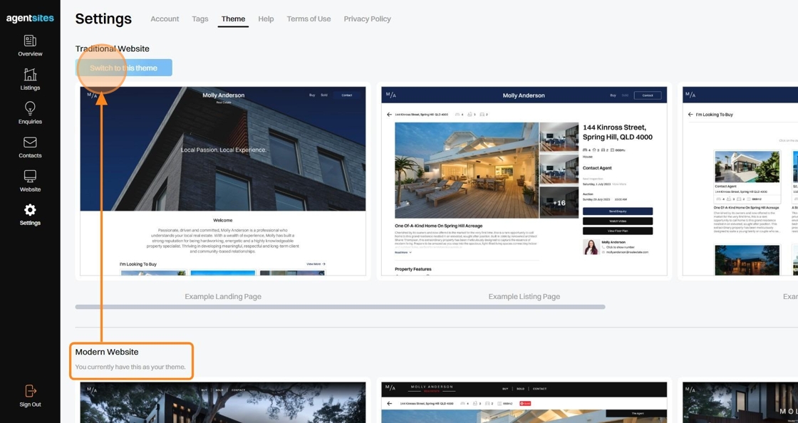This screenshot has width=798, height=423.
Task: Click the 'Traditional Website' heading
Action: pyautogui.click(x=113, y=49)
